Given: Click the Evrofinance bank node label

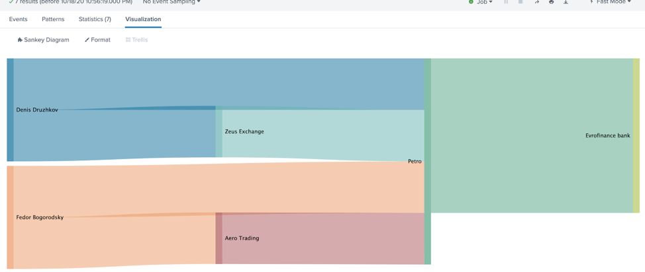Looking at the screenshot, I should 607,135.
